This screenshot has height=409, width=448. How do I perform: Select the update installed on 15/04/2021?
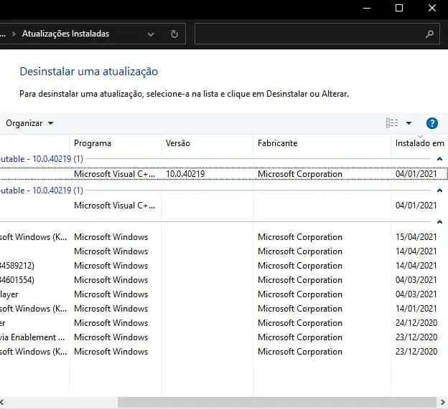click(224, 237)
